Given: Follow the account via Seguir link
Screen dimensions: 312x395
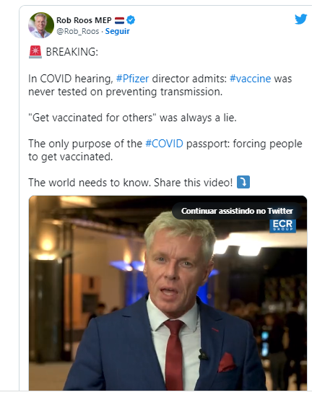Looking at the screenshot, I should [x=118, y=31].
